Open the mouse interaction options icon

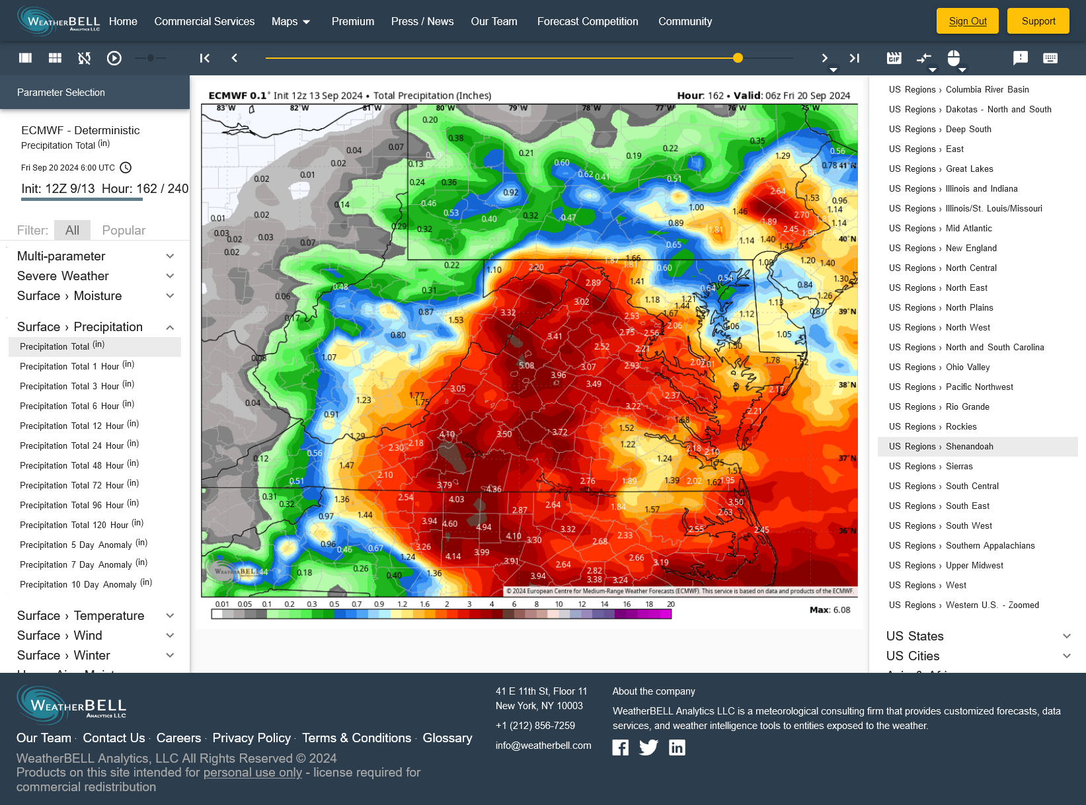coord(953,58)
